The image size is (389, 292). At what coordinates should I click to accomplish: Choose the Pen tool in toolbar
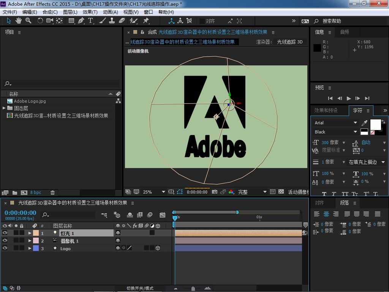tap(81, 21)
